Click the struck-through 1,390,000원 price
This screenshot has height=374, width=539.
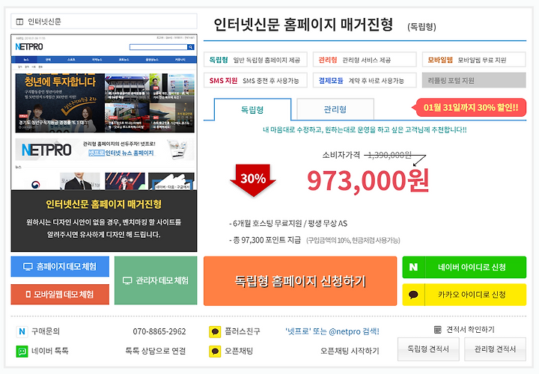[x=389, y=156]
